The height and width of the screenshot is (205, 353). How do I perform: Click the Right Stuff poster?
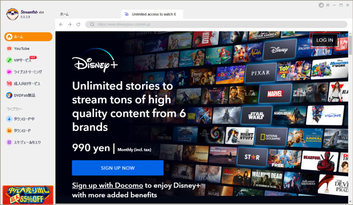pyautogui.click(x=240, y=135)
